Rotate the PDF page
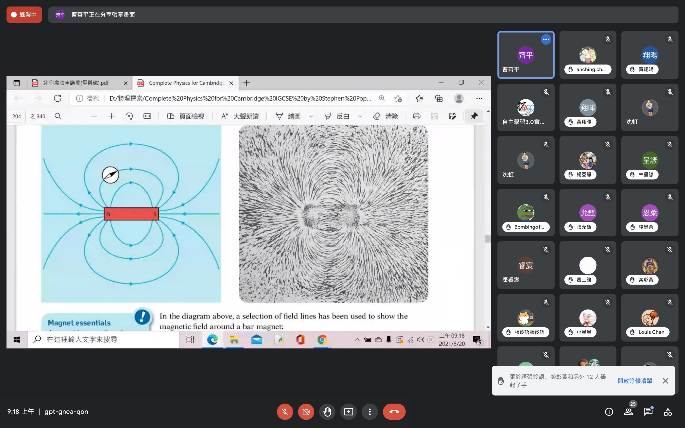Image resolution: width=685 pixels, height=428 pixels. [x=129, y=116]
